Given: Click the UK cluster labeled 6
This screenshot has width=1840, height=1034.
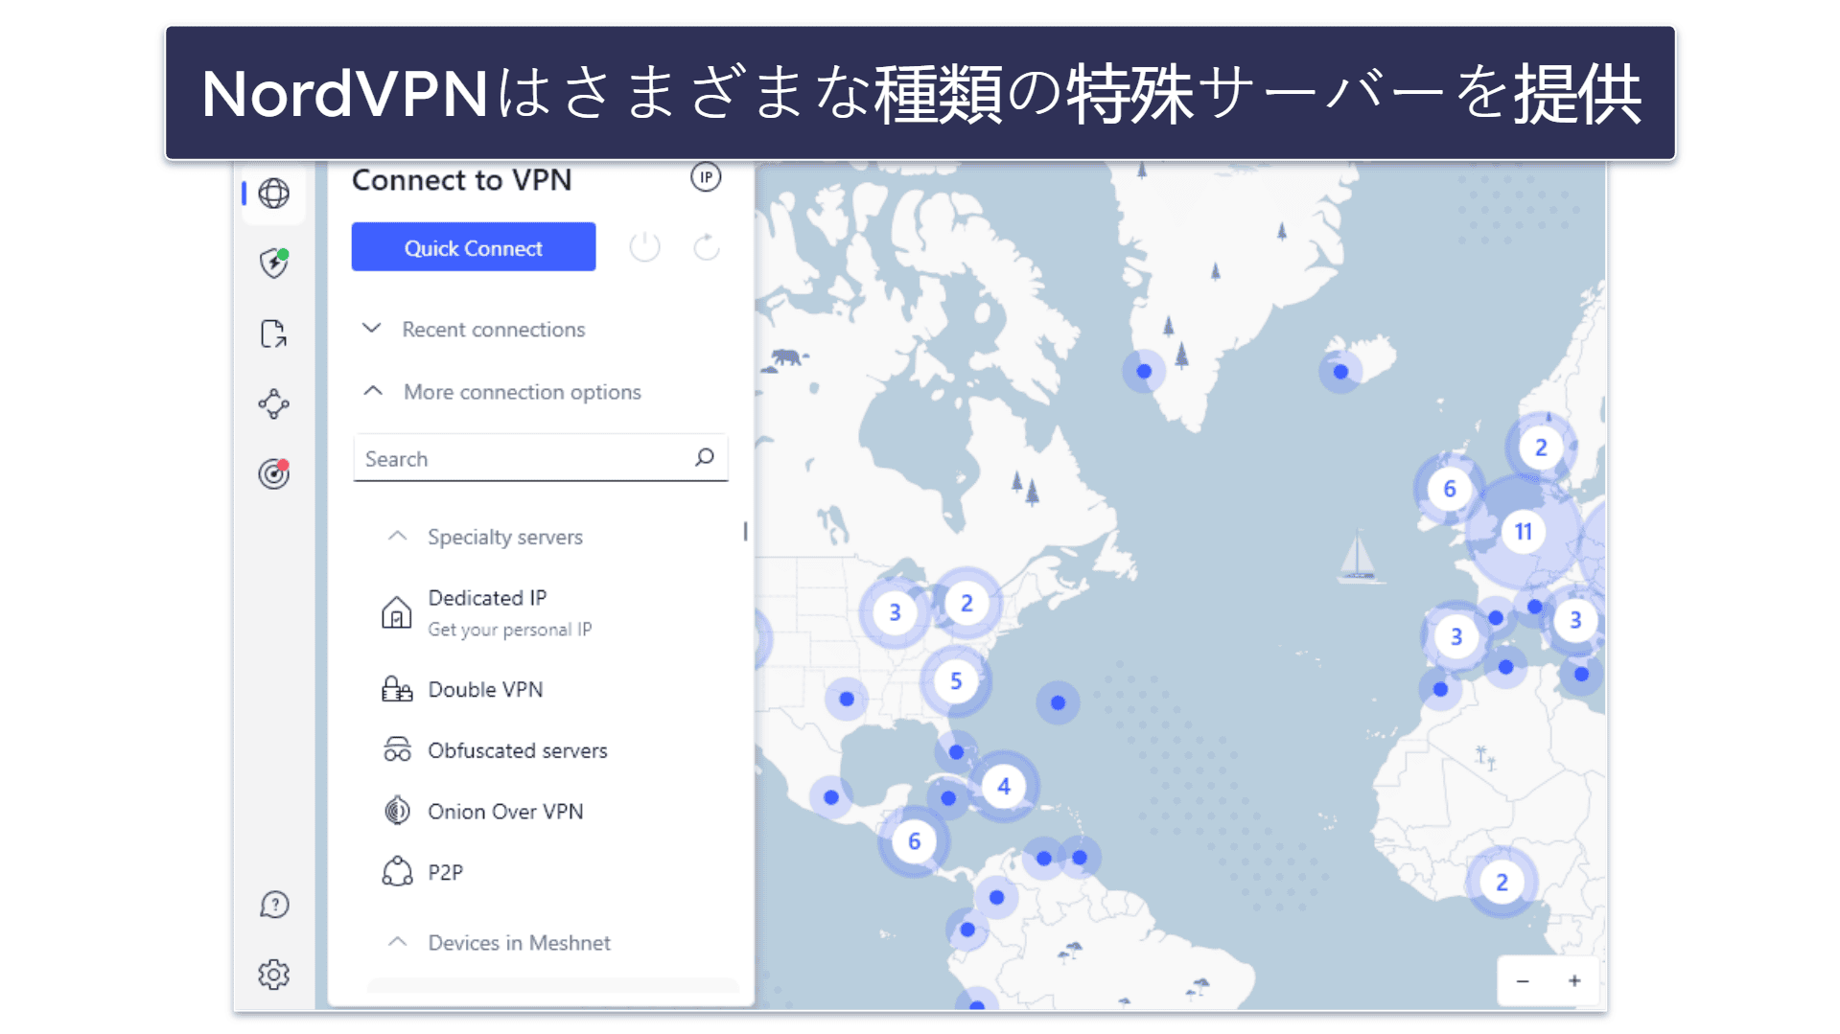Looking at the screenshot, I should [x=1450, y=489].
